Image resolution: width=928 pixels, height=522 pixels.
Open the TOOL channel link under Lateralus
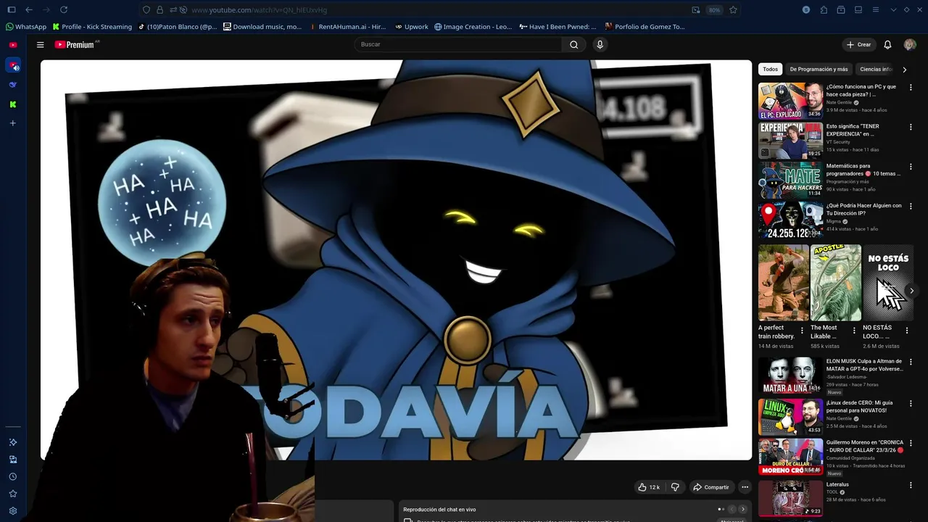point(832,492)
